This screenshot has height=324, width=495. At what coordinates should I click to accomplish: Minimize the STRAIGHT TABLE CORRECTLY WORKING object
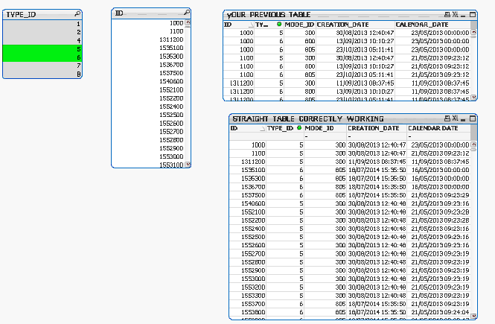tap(463, 119)
